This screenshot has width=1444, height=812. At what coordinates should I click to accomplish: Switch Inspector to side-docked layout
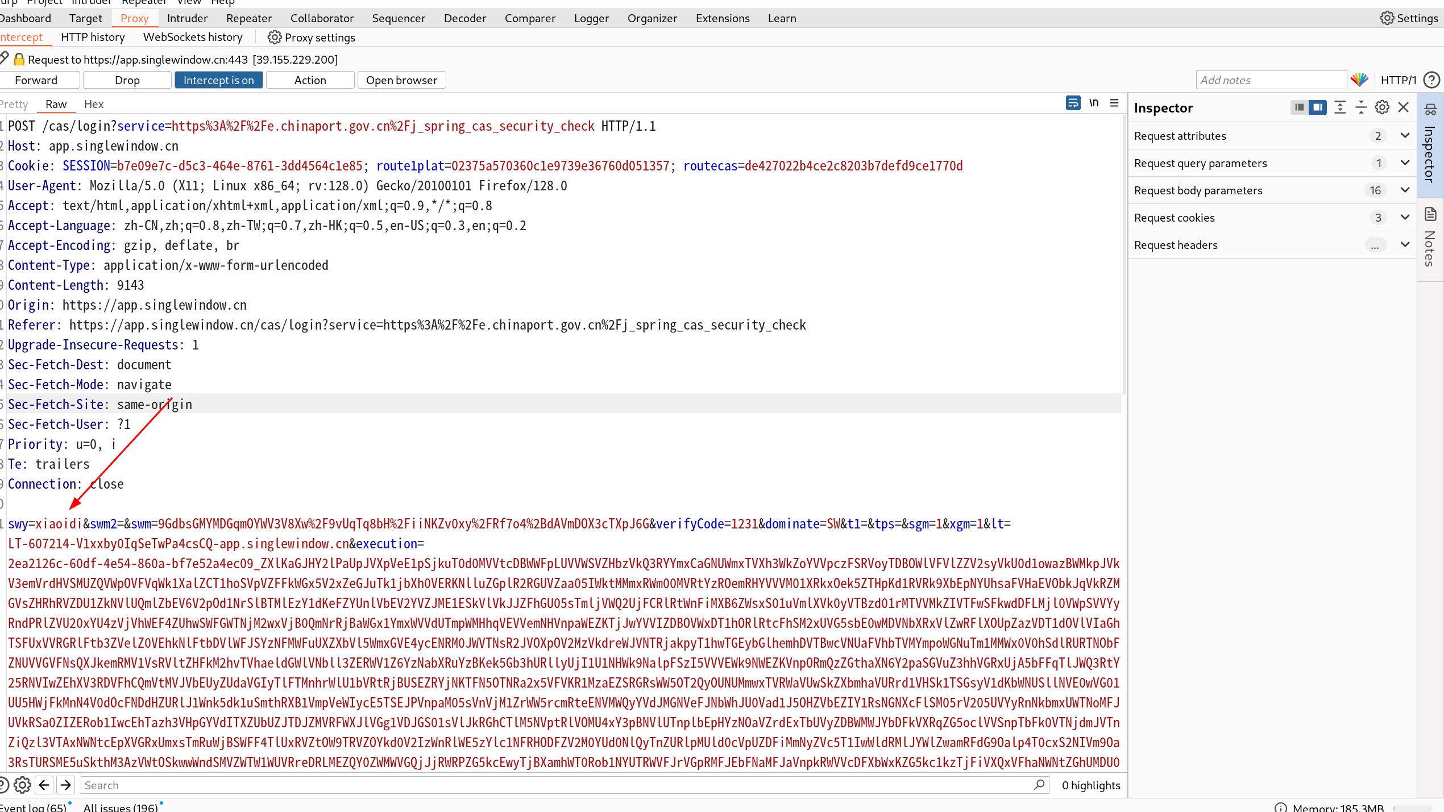click(x=1318, y=107)
